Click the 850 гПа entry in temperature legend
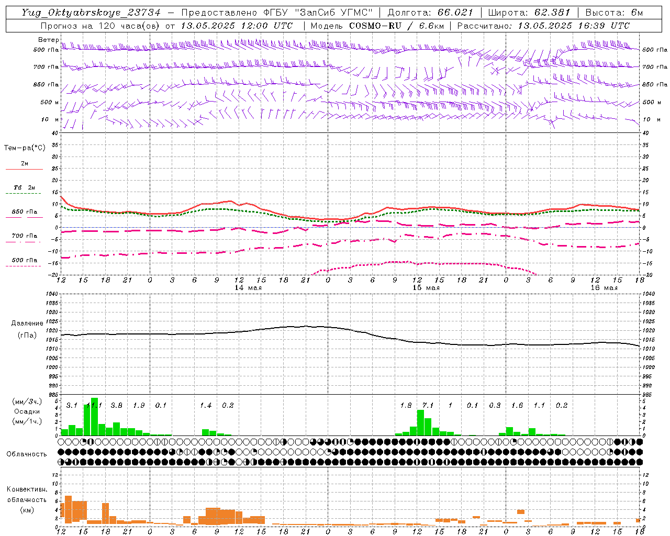Screen dimensions: 670x536 pyautogui.click(x=25, y=212)
